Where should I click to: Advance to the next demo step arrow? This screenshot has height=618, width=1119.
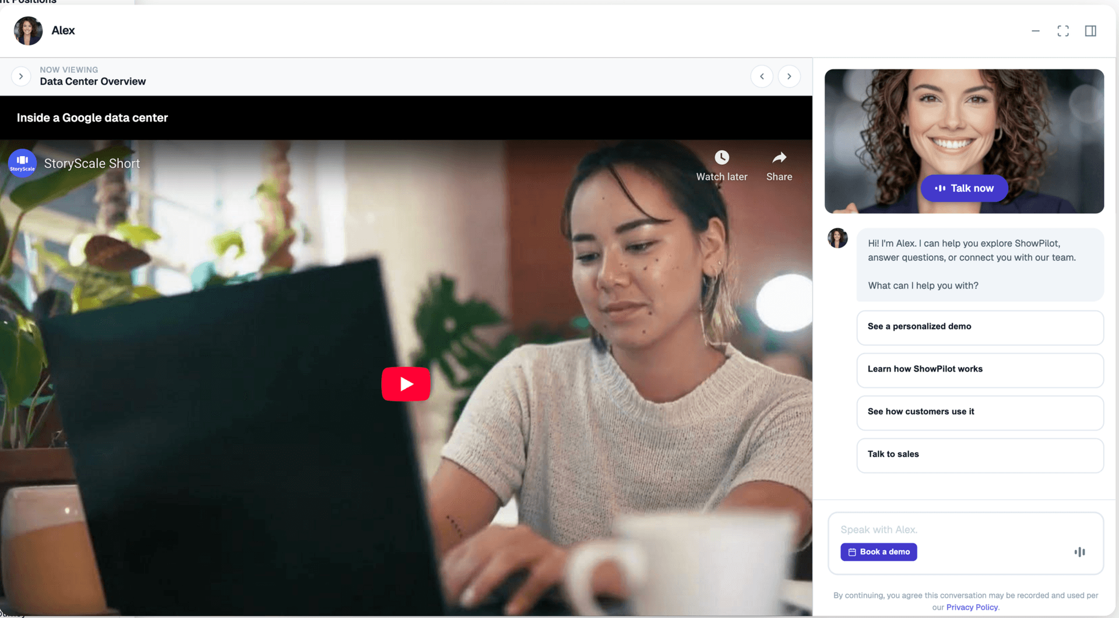(x=789, y=76)
